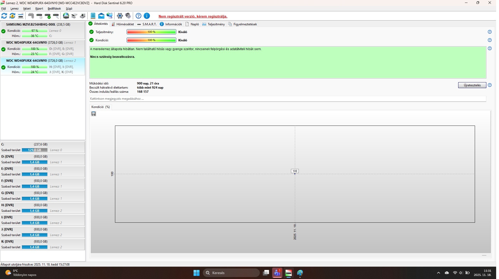Open the Lemez menu

tap(14, 9)
